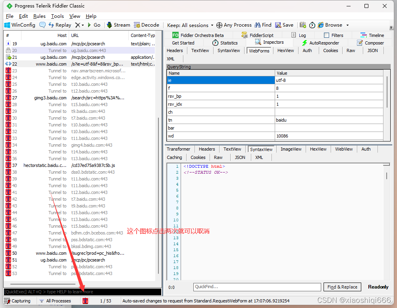
Task: Select the response Caching tab
Action: [x=174, y=157]
